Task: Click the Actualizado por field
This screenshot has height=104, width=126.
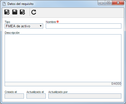Action: pos(85,96)
